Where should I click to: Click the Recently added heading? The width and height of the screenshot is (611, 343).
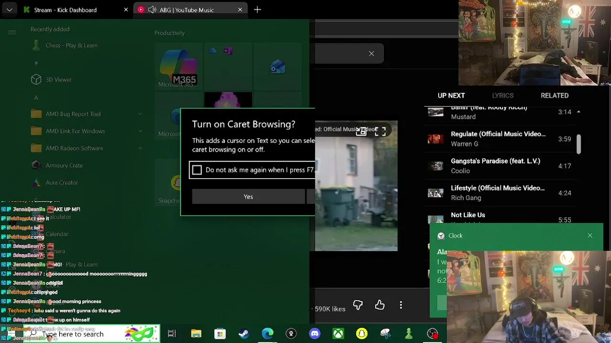50,29
